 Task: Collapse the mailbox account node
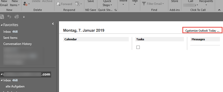pos(2,74)
